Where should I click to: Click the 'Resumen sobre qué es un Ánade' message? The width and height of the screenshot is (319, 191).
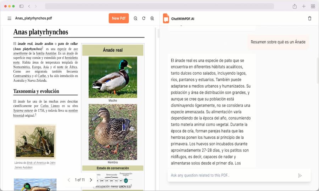pos(278,42)
